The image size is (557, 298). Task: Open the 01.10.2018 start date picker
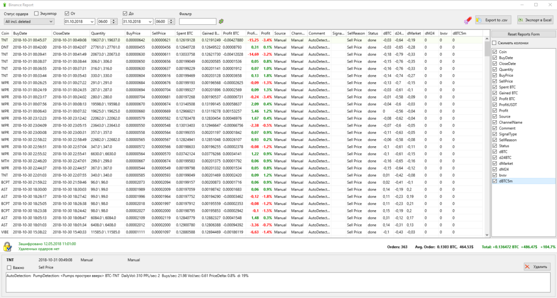click(x=79, y=22)
